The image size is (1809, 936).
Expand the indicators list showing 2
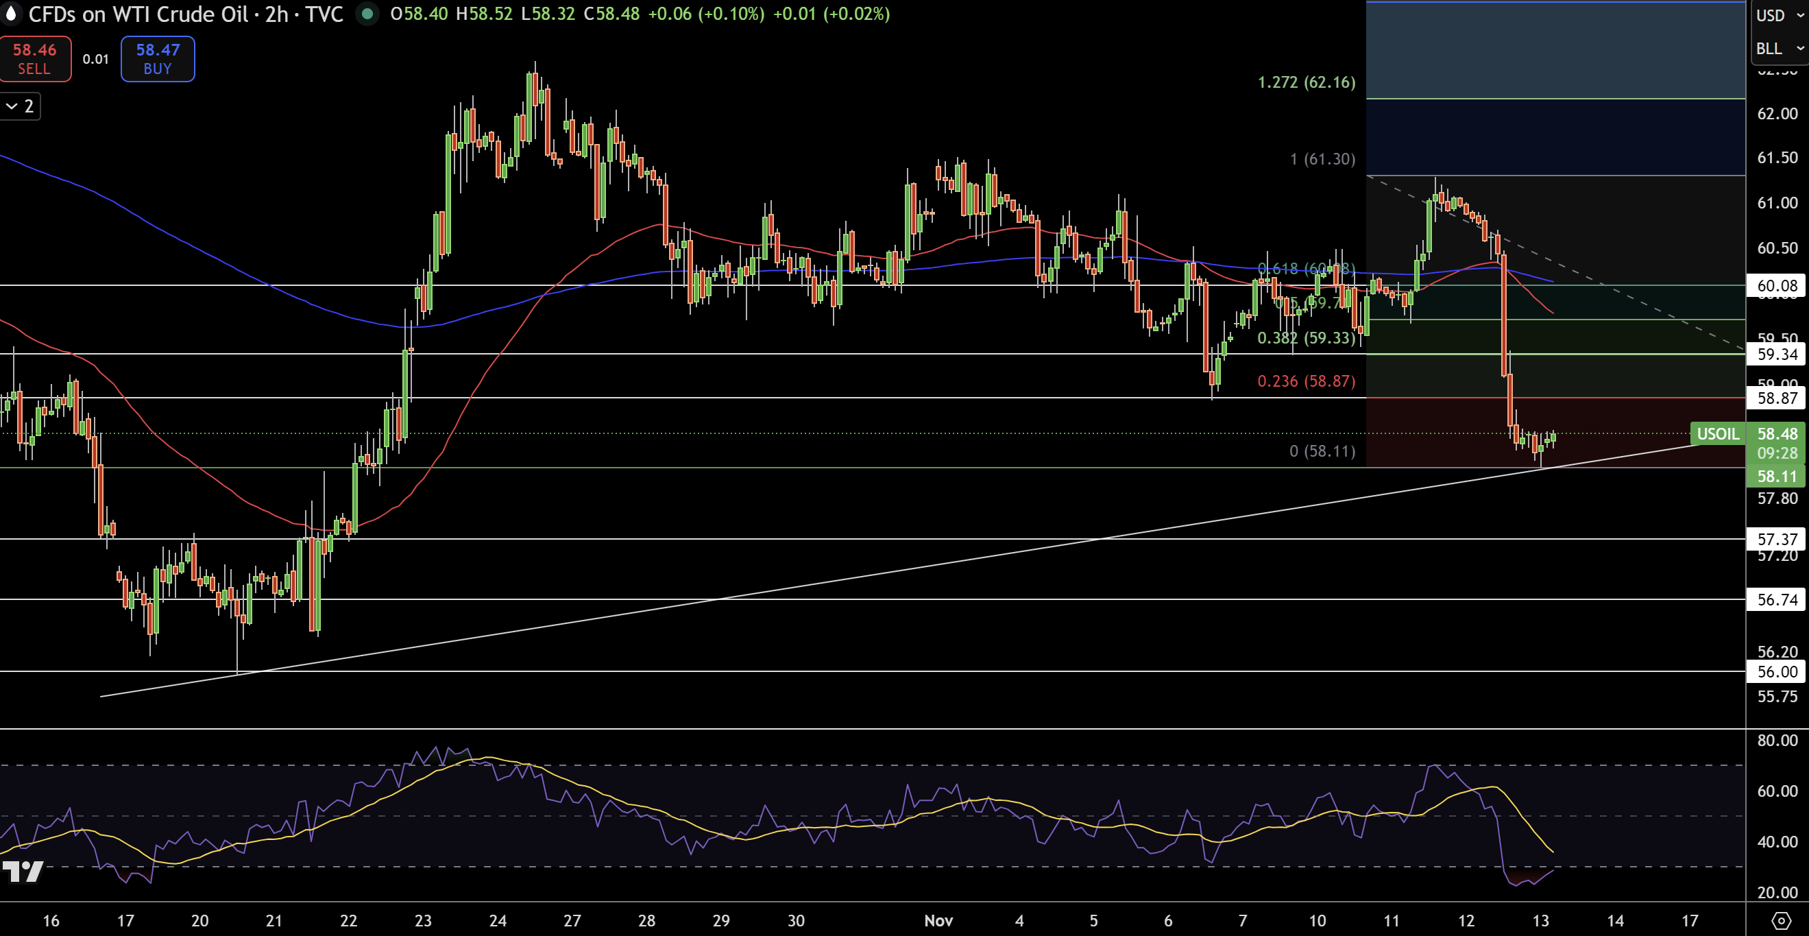[x=19, y=106]
